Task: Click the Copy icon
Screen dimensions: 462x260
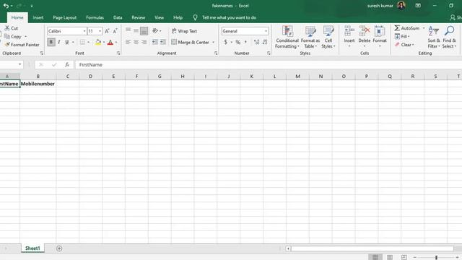Action: pos(7,36)
